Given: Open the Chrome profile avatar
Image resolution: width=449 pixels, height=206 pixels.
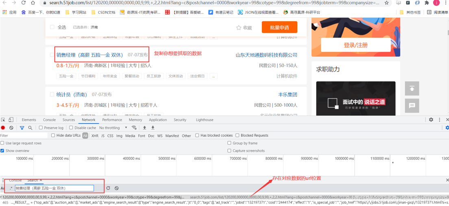Looking at the screenshot, I should point(436,3).
